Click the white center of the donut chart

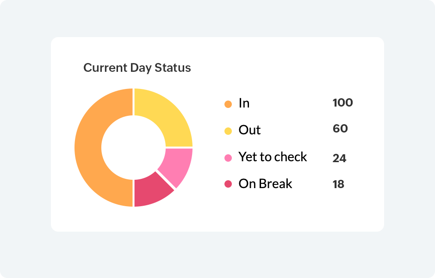coord(133,147)
